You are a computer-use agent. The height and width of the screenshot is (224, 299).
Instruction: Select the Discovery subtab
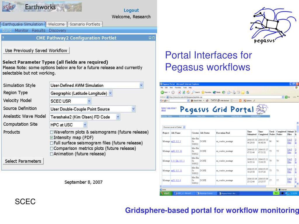point(58,30)
